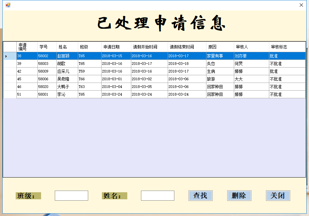
Task: Click the 请假开始时间 column header
Action: click(149, 47)
